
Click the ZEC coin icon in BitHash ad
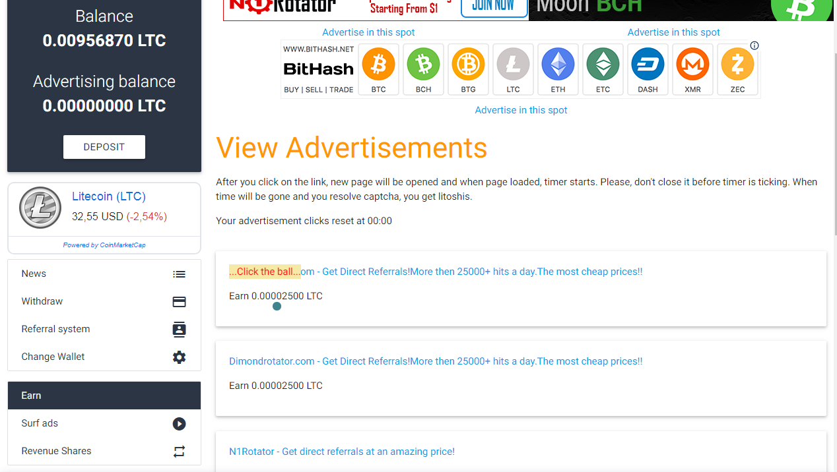(x=737, y=65)
